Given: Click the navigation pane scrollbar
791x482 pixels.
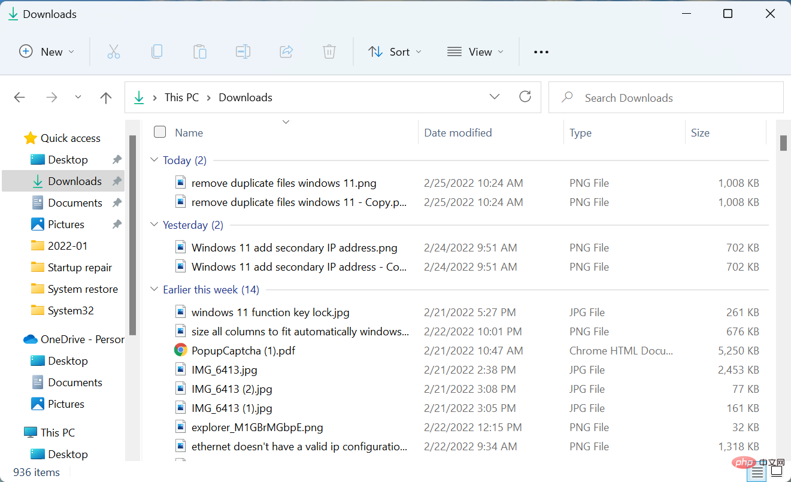Looking at the screenshot, I should coord(133,235).
